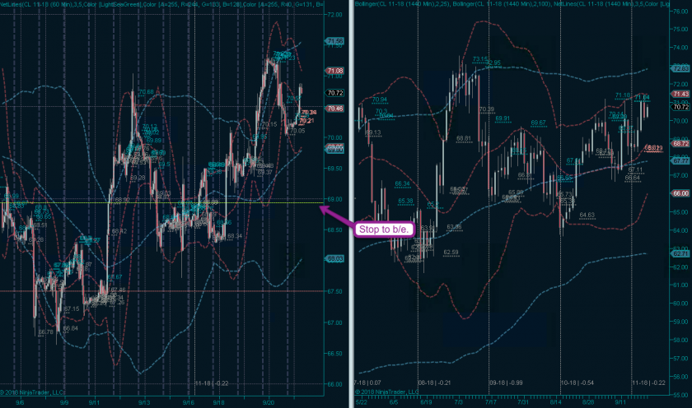
Task: Click the 72.00 label on left price axis
Action: [335, 15]
